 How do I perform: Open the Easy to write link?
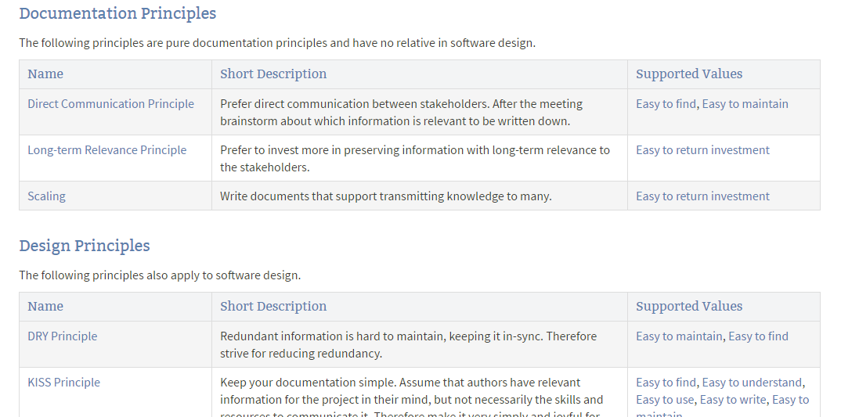coord(732,400)
